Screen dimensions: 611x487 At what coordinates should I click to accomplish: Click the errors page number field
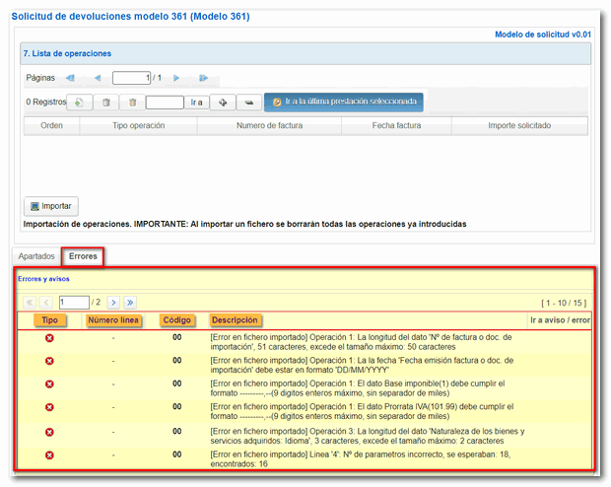coord(74,302)
